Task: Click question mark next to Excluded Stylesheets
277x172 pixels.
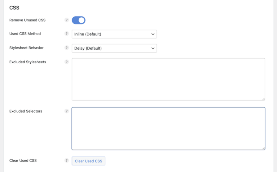Action: pyautogui.click(x=66, y=62)
